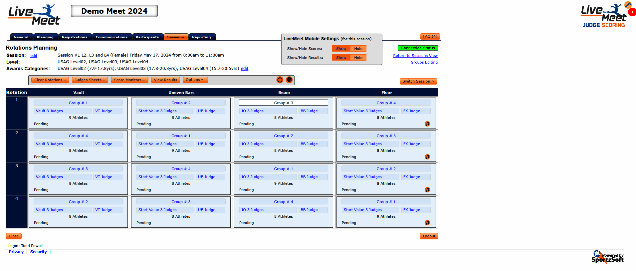Open the Judges Sheets menu
The height and width of the screenshot is (271, 636).
(90, 80)
